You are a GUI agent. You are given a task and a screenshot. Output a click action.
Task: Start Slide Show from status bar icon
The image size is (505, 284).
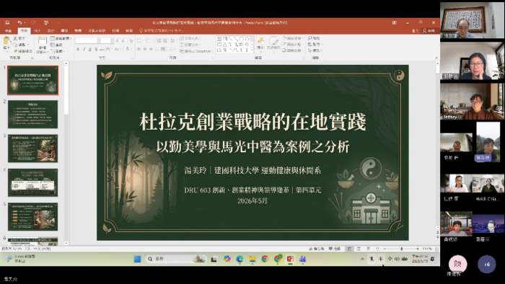(x=377, y=249)
